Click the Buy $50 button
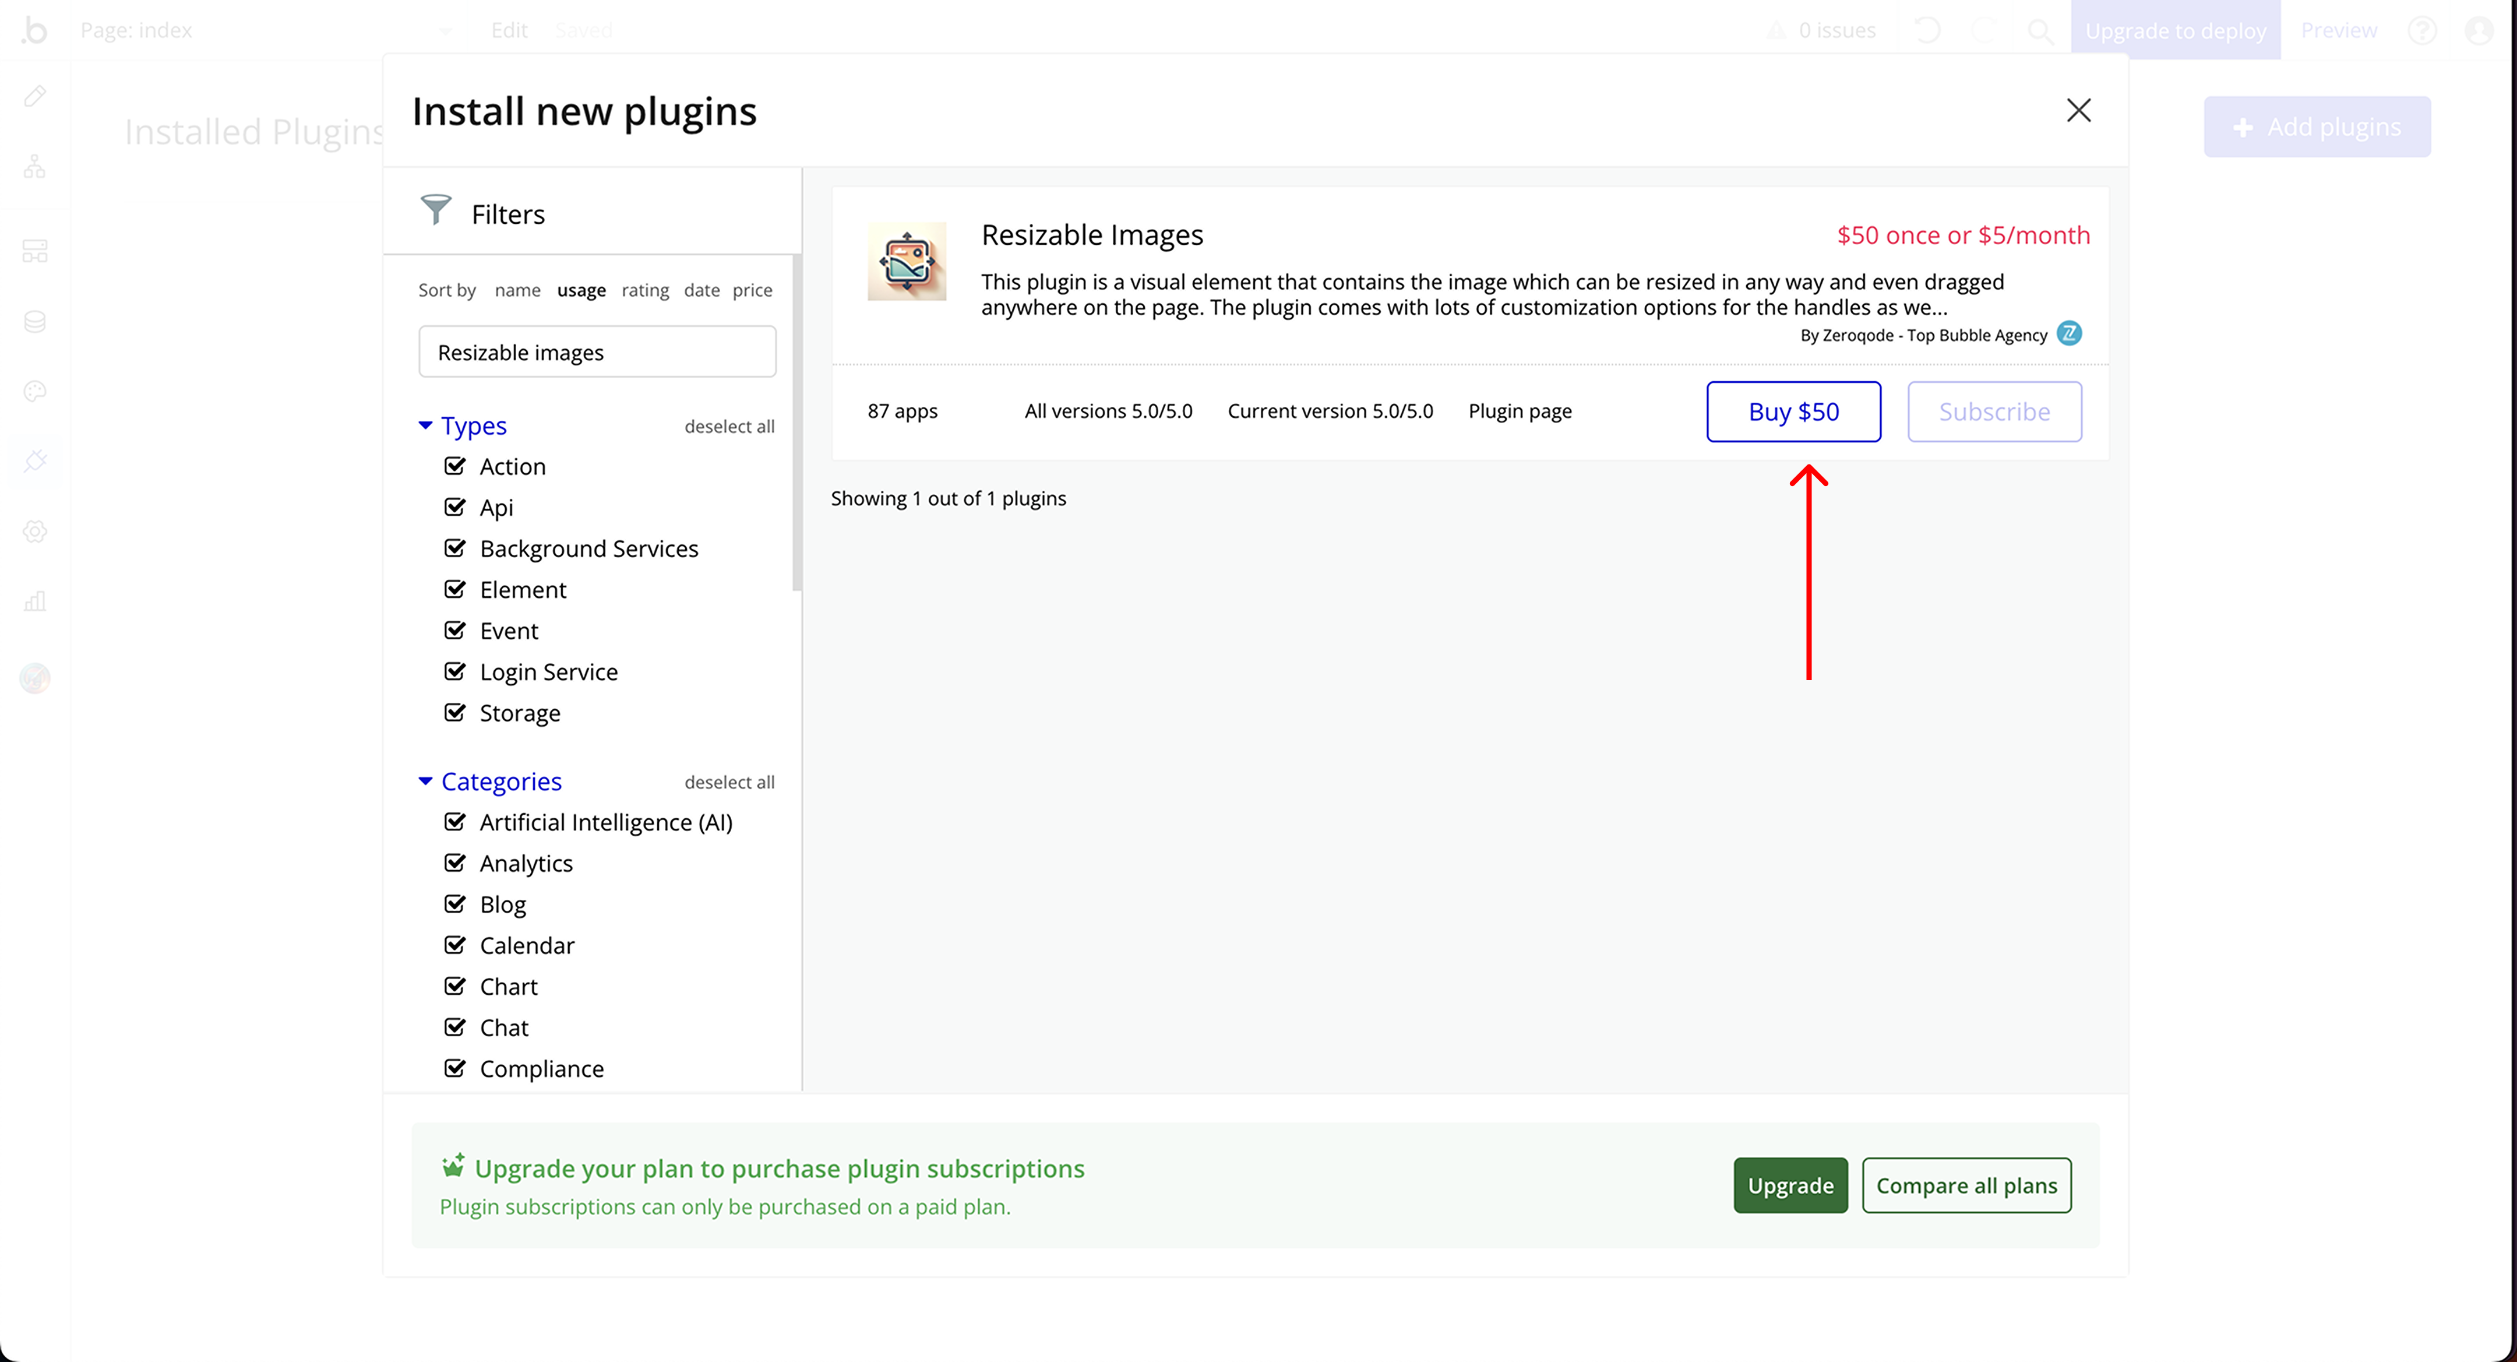Image resolution: width=2517 pixels, height=1362 pixels. click(x=1793, y=411)
